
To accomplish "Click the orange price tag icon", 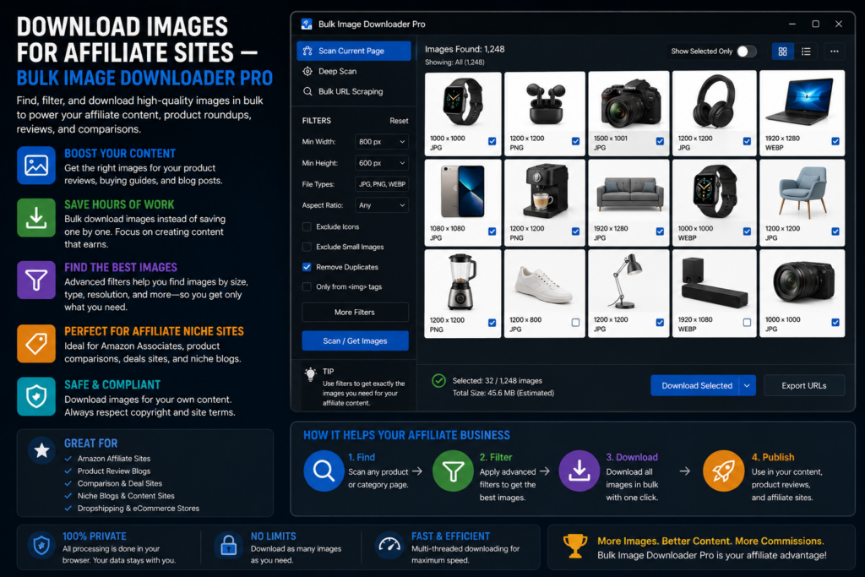I will coord(36,344).
